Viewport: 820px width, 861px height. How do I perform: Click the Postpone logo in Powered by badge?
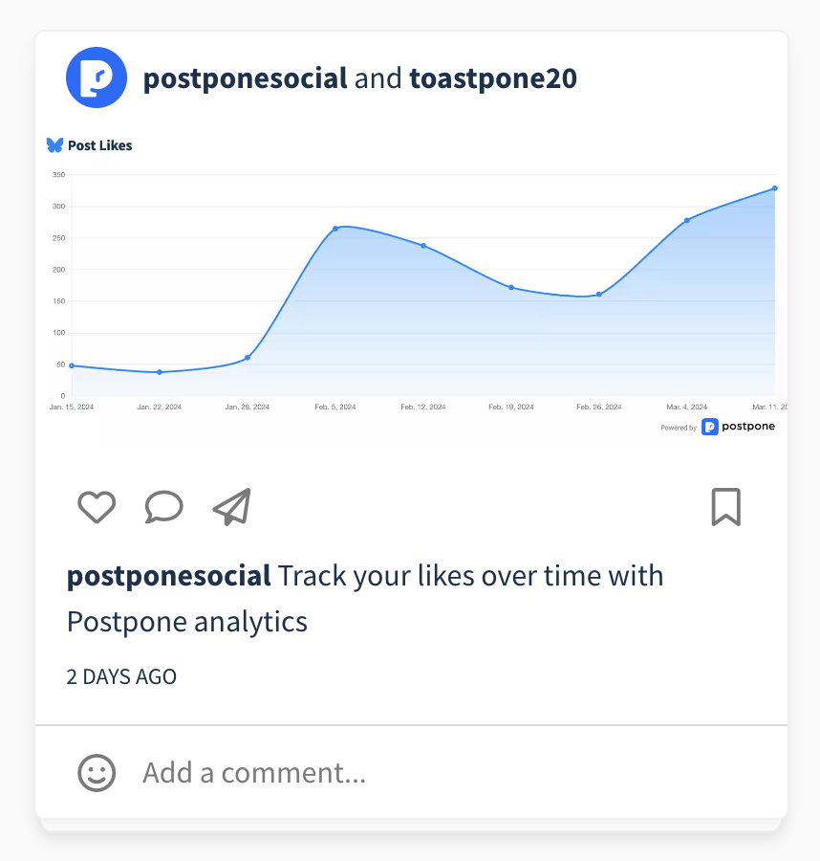(x=710, y=427)
